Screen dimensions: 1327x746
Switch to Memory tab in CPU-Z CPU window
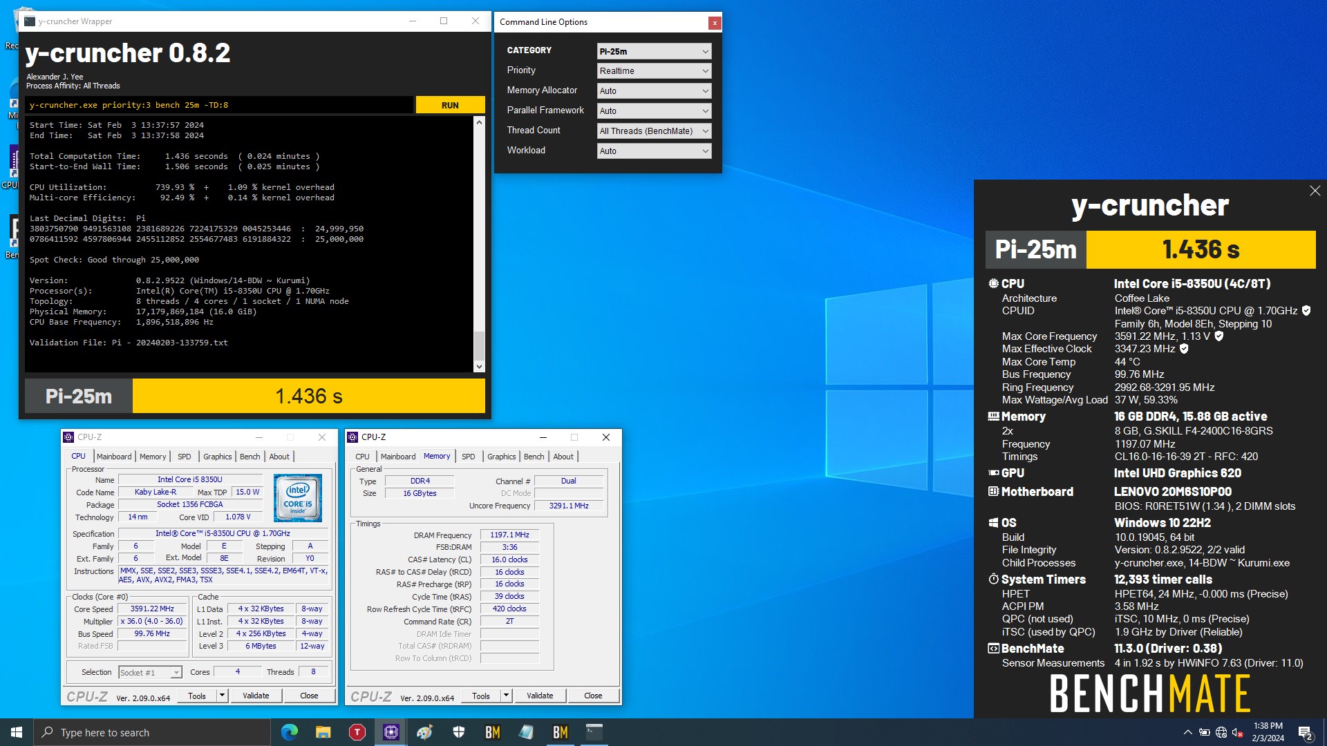pyautogui.click(x=153, y=457)
